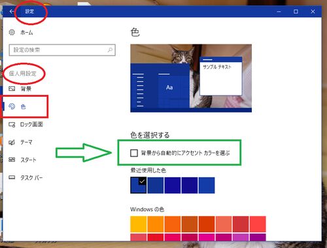Screen dimensions: 327x248
Task: Click the color preview thumbnail
Action: 191,78
